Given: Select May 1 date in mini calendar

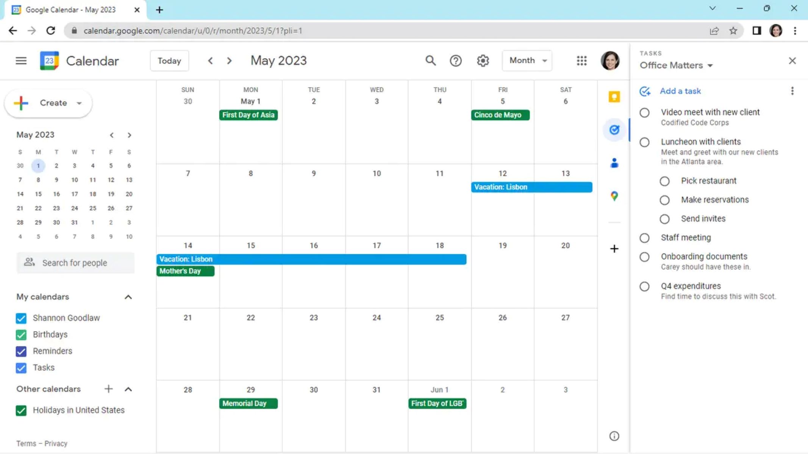Looking at the screenshot, I should (x=38, y=165).
